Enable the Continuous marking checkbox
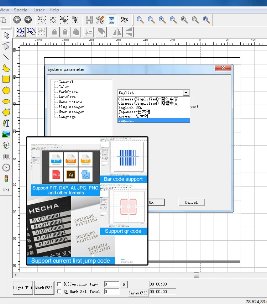This screenshot has width=267, height=304. [59, 284]
